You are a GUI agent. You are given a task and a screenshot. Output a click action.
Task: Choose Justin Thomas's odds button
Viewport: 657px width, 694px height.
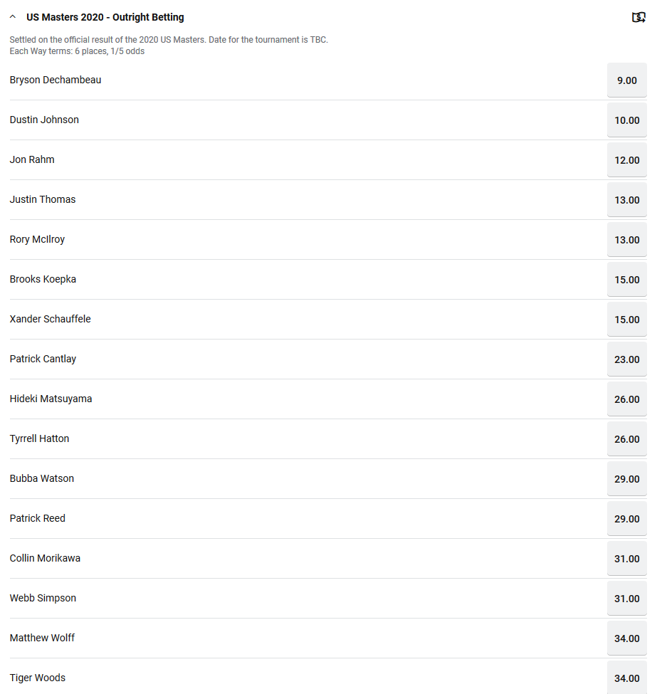626,200
